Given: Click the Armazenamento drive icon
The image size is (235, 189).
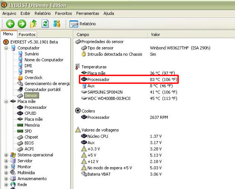Looking at the screenshot, I should point(13,179).
